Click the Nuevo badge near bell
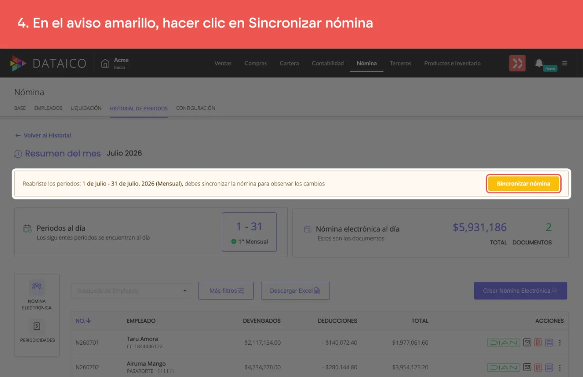This screenshot has width=583, height=377. click(x=550, y=68)
